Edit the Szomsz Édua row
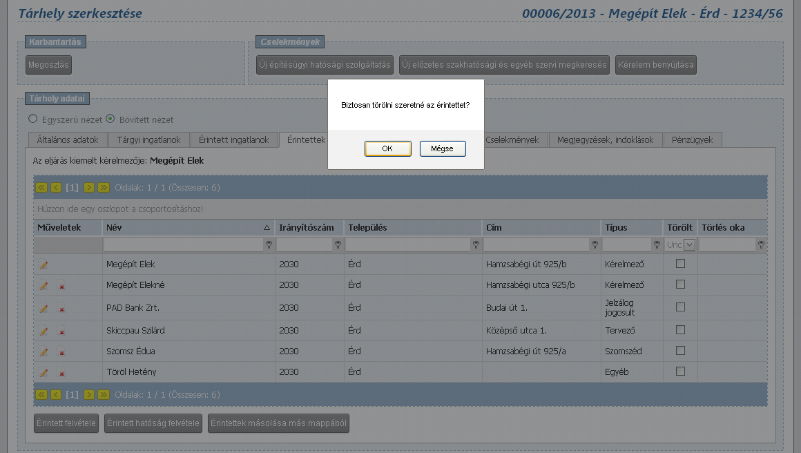The image size is (801, 453). coord(44,351)
